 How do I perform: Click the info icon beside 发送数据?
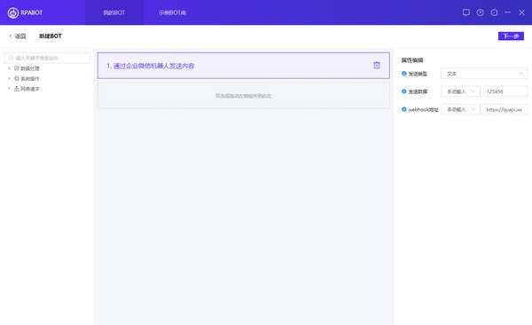click(x=403, y=91)
